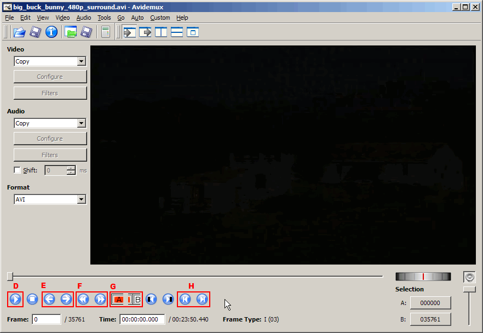This screenshot has width=483, height=333.
Task: Set selection marker A
Action: point(117,299)
